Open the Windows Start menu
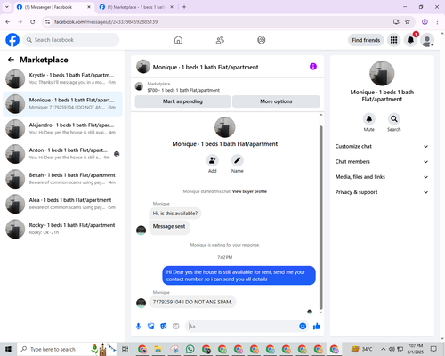 coord(8,349)
